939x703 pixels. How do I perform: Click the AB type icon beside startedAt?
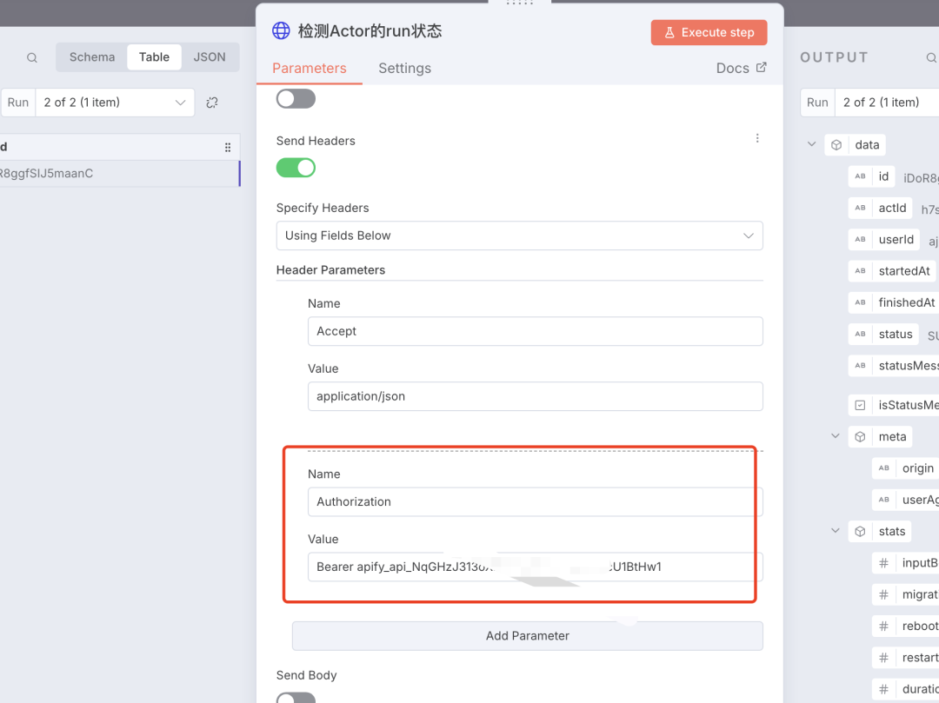point(861,270)
